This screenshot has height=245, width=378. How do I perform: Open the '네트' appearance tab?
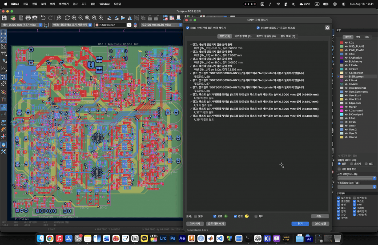(367, 37)
